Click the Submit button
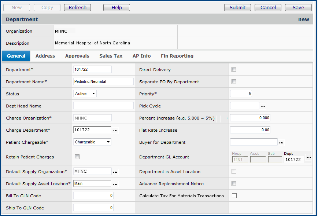This screenshot has width=318, height=216. coord(237,7)
